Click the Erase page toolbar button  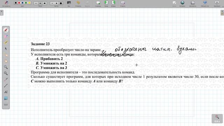tap(123, 3)
